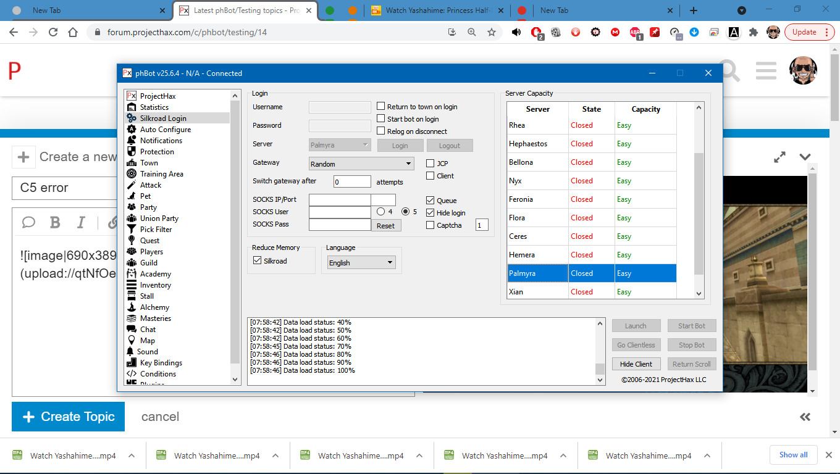Open the Gateway Random dropdown

[361, 164]
